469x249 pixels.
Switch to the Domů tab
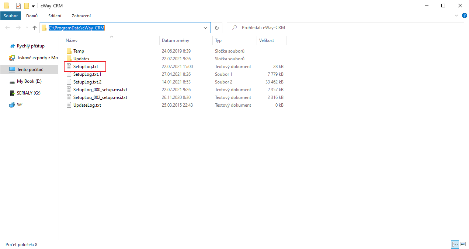32,16
